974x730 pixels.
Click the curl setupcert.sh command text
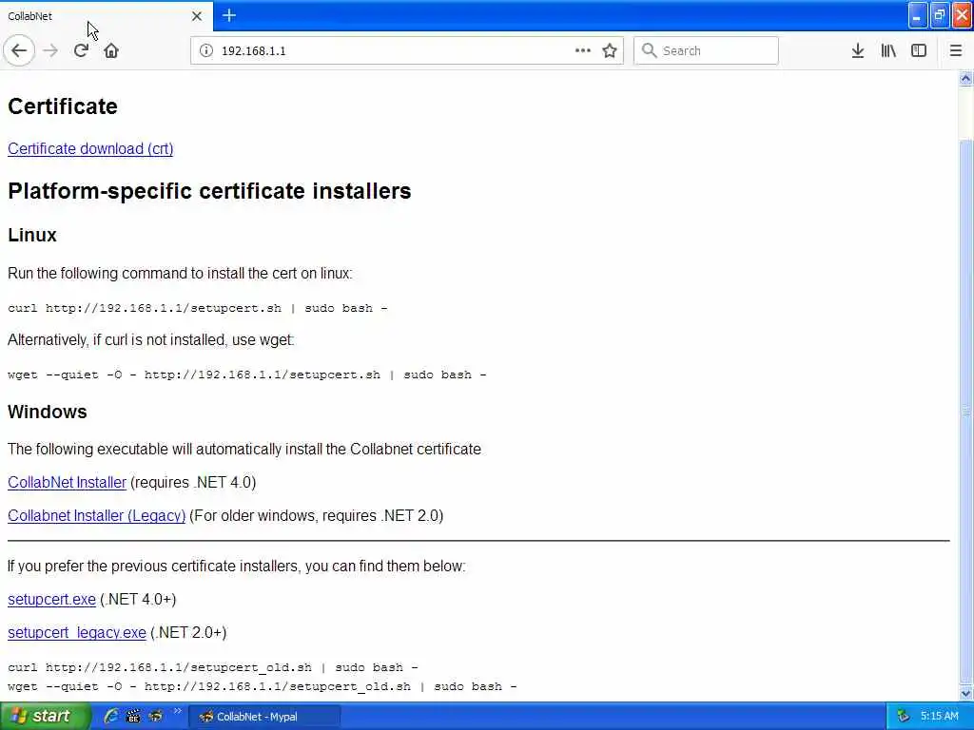pyautogui.click(x=198, y=308)
